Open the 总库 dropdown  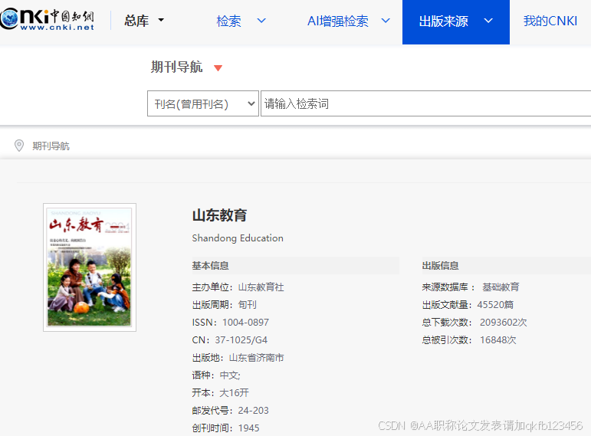tap(161, 20)
